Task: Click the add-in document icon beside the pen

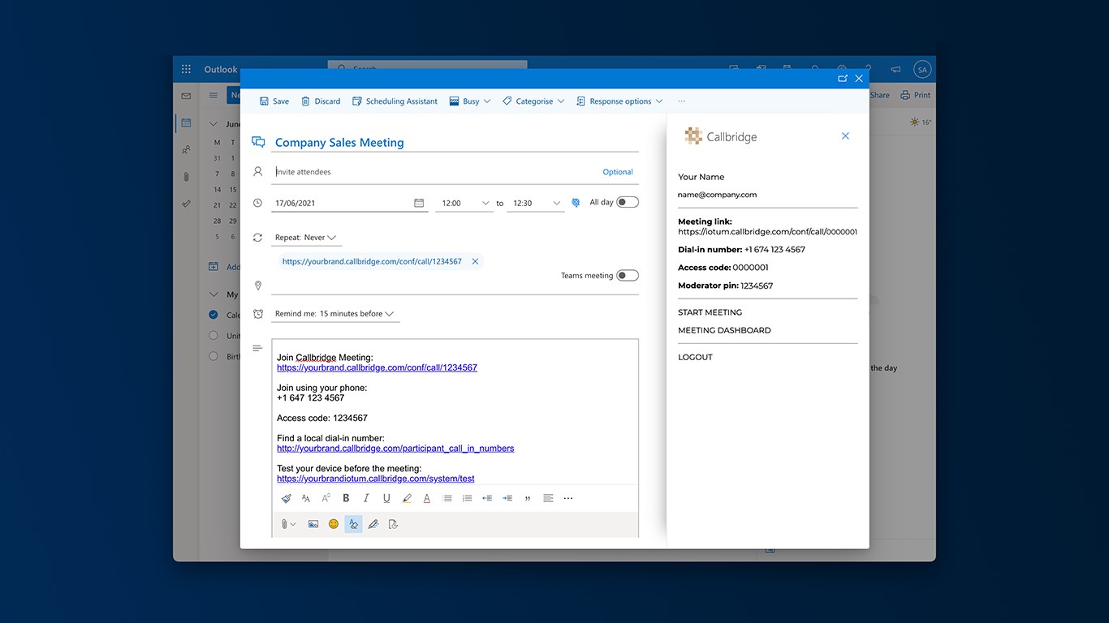Action: 393,524
